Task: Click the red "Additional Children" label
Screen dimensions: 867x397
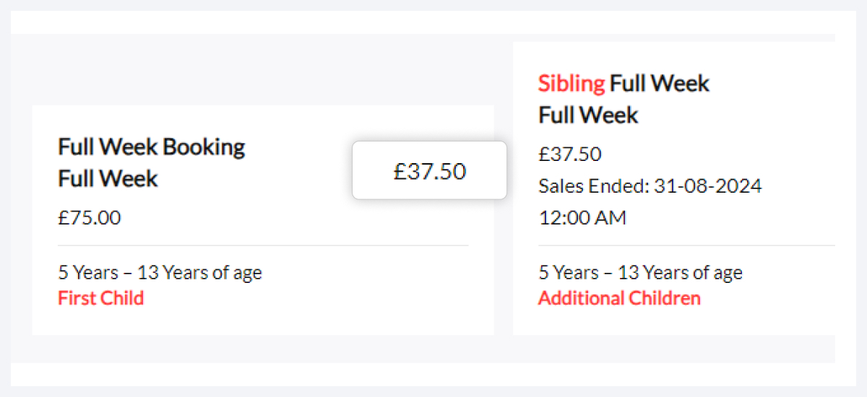Action: tap(619, 298)
